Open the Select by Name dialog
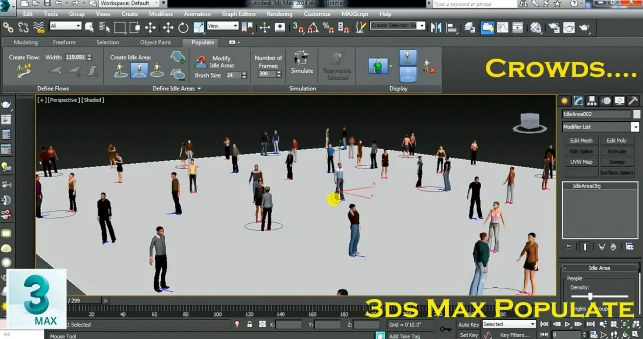The height and width of the screenshot is (339, 643). click(x=104, y=28)
